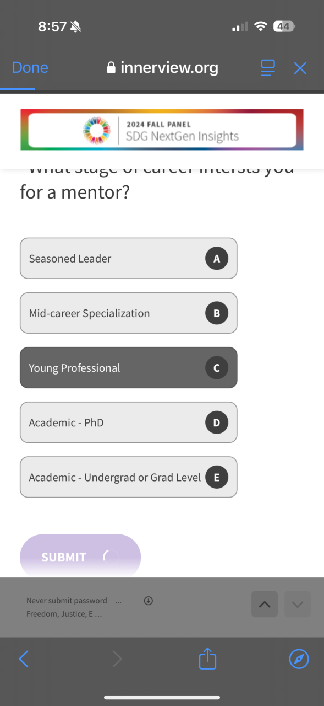Tap the innerview.org address text
Viewport: 324px width, 706px height.
(169, 68)
